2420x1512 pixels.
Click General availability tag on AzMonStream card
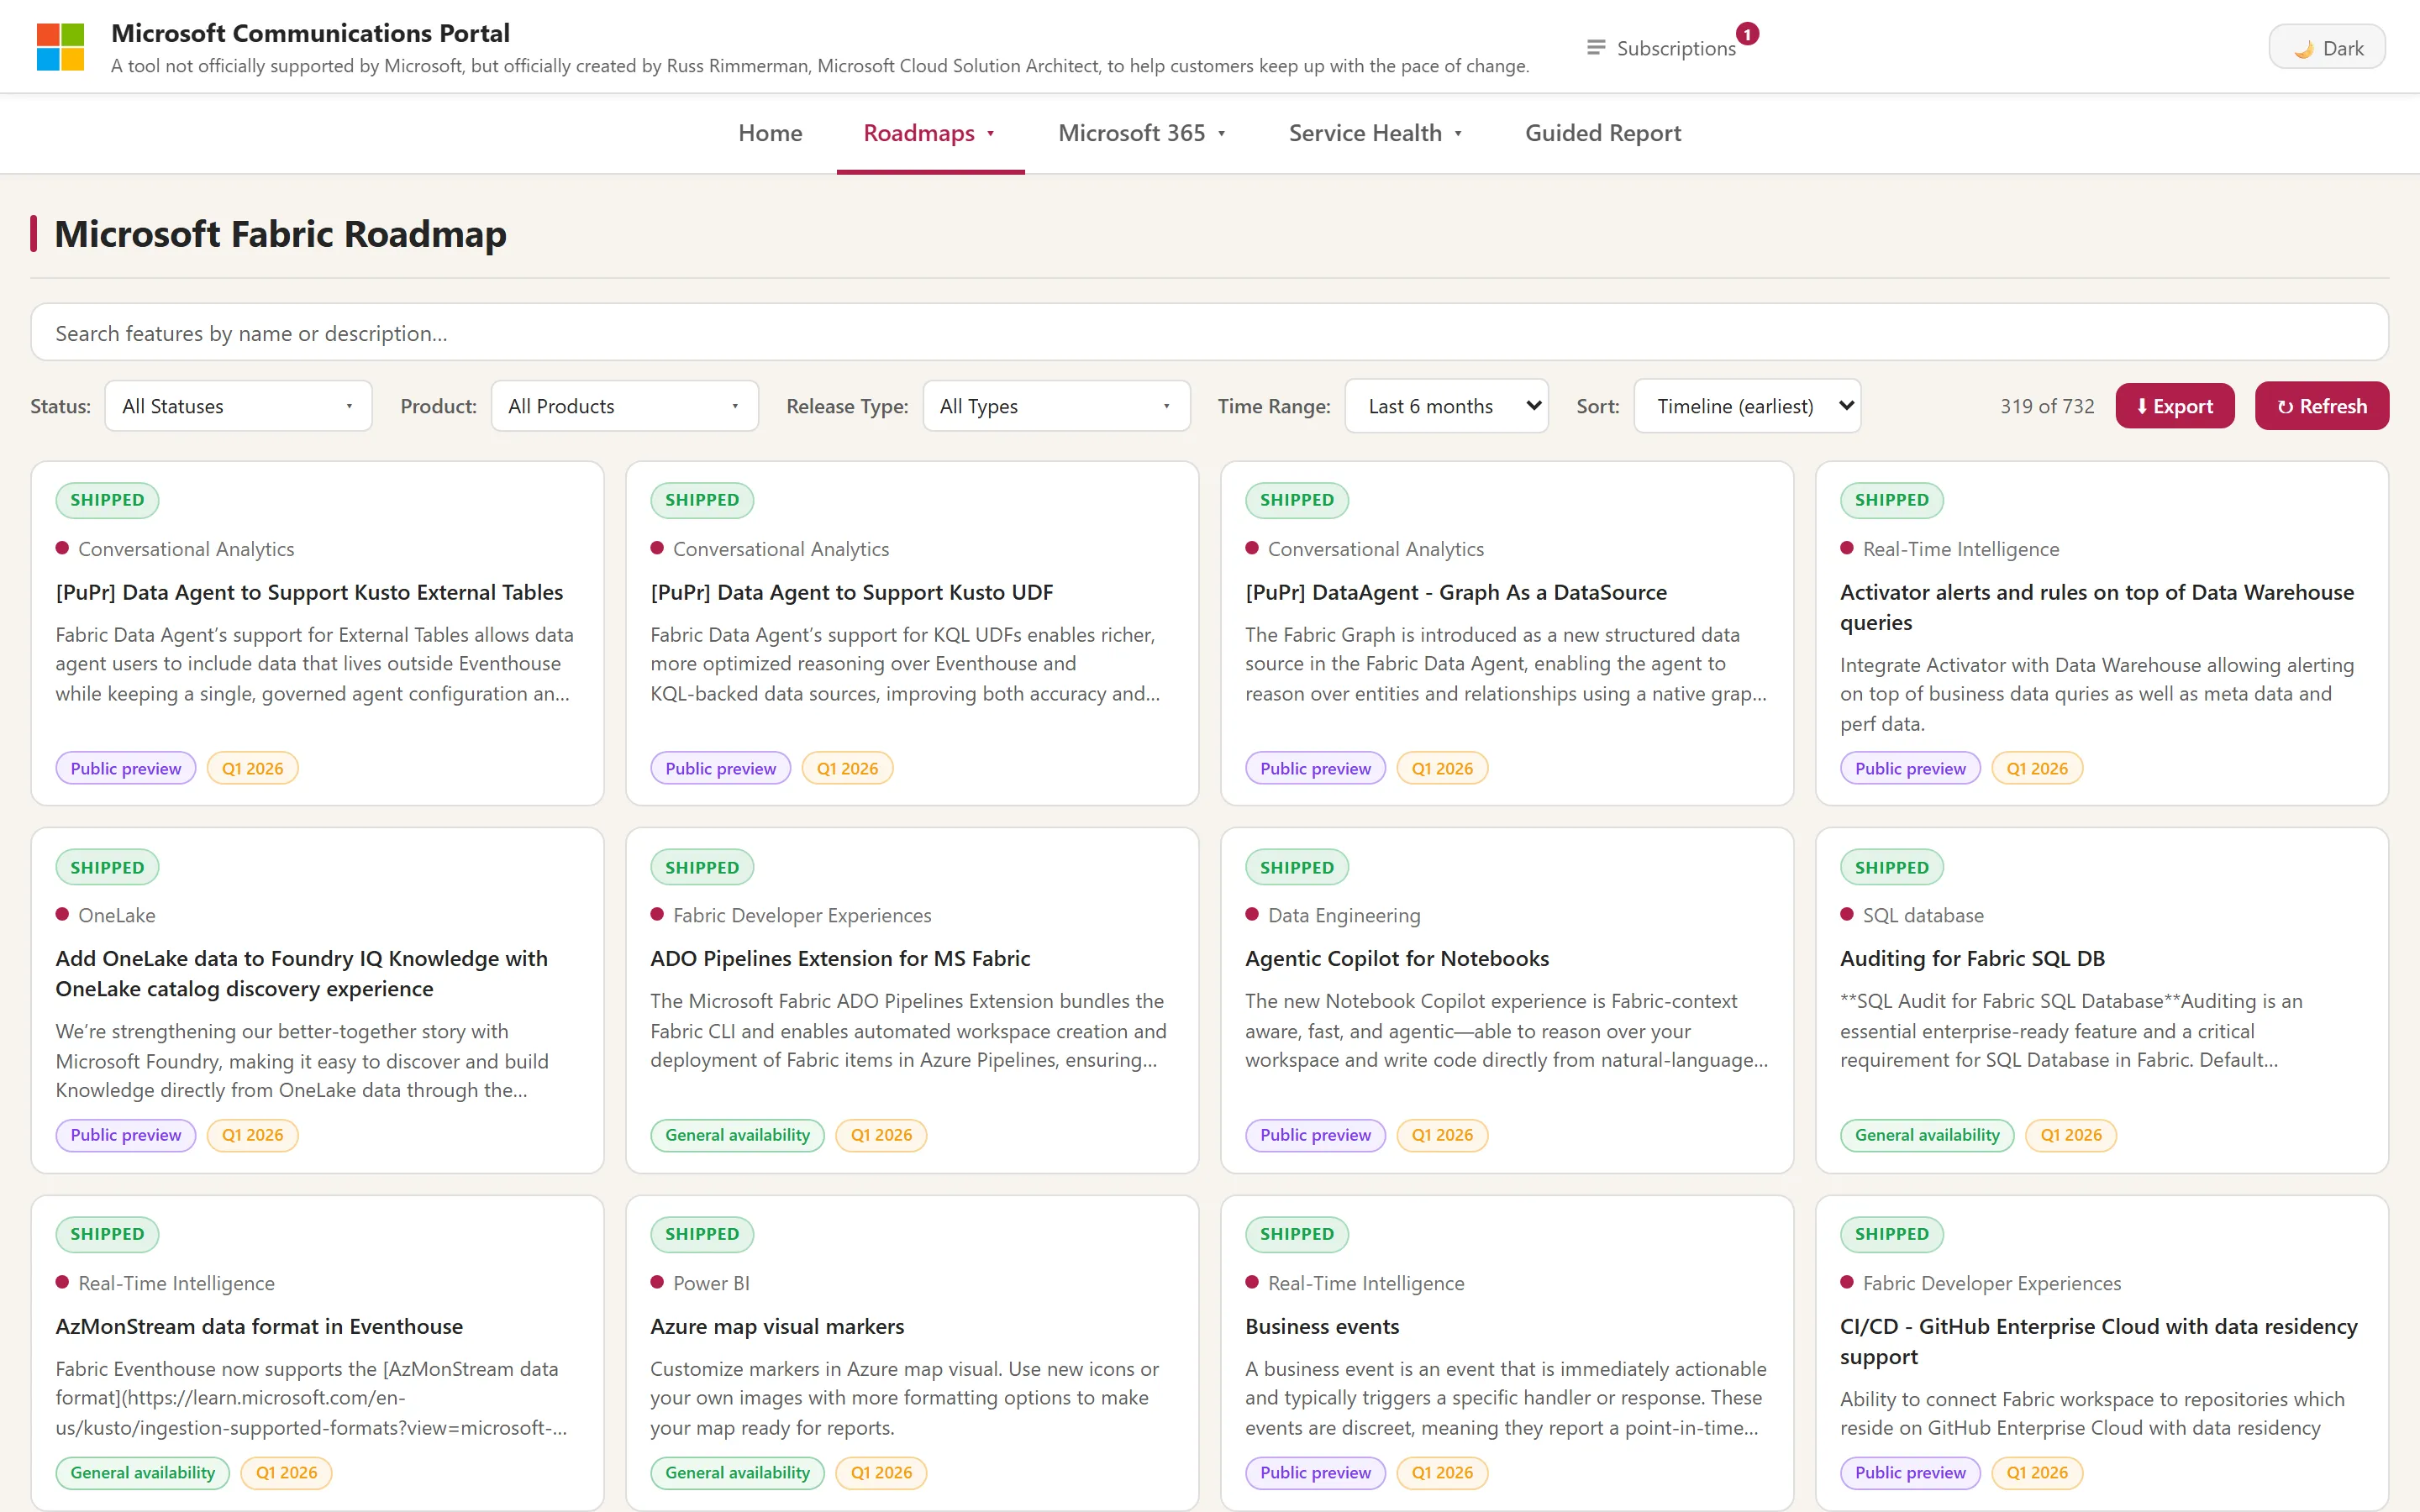coord(142,1472)
